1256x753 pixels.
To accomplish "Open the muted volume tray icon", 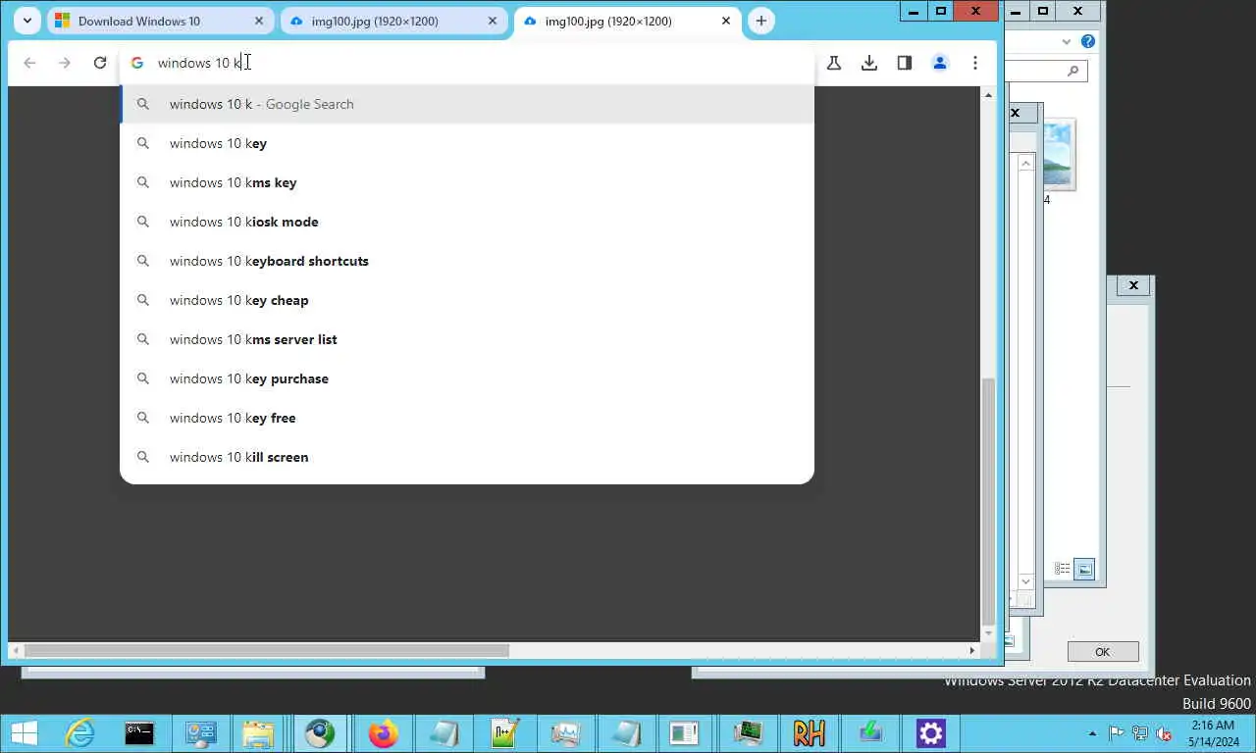I will click(1164, 733).
